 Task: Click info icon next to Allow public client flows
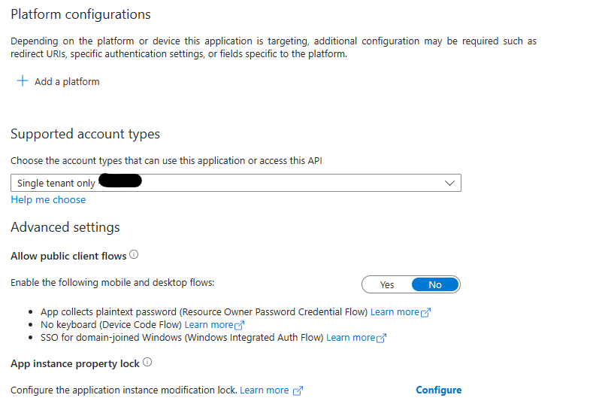[x=134, y=255]
